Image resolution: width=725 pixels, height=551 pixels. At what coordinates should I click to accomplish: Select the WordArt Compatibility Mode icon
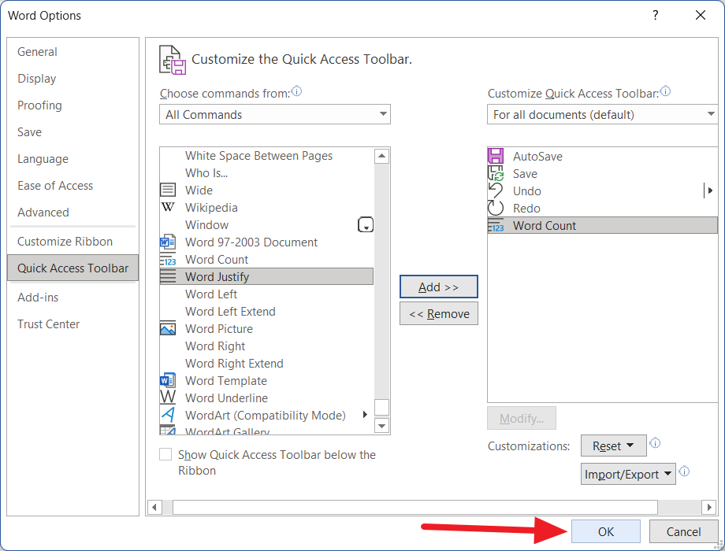(167, 415)
